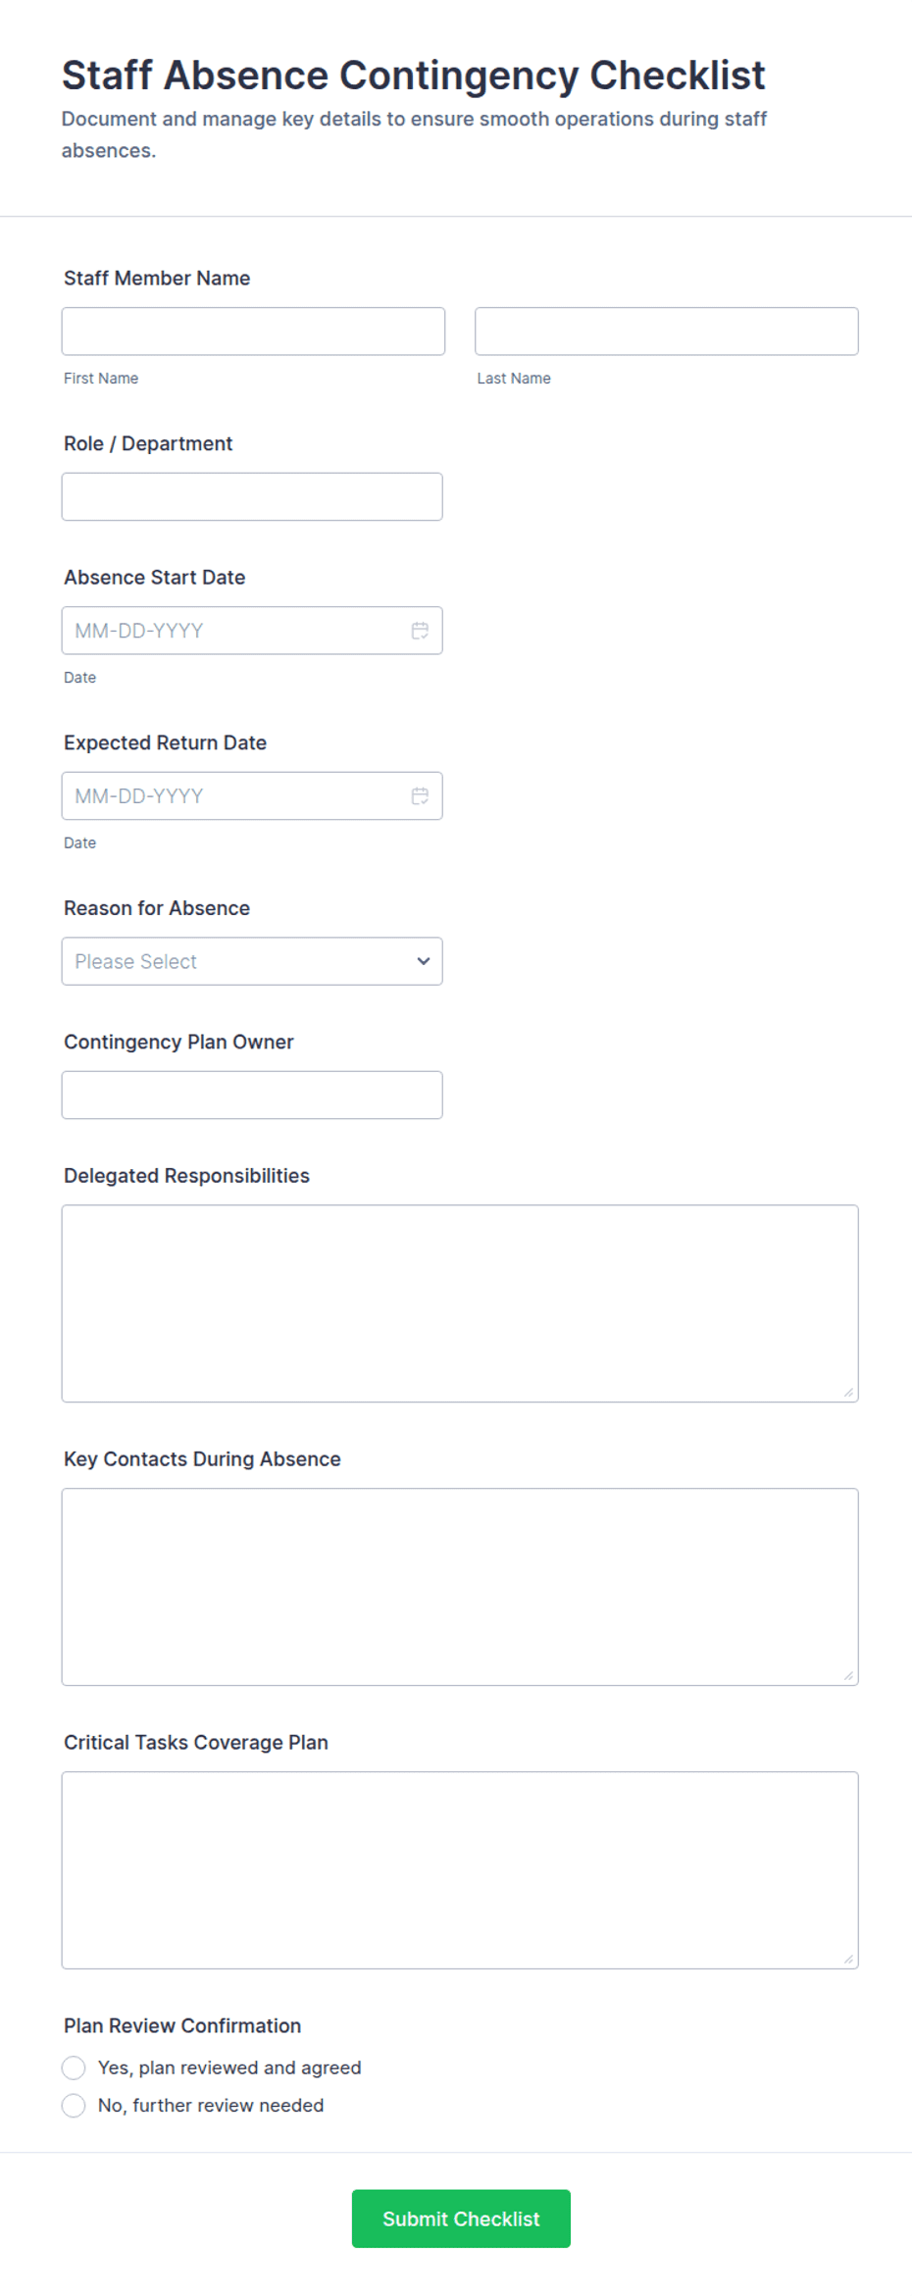The width and height of the screenshot is (912, 2296).
Task: Click inside Critical Tasks Coverage Plan area
Action: tap(460, 1870)
